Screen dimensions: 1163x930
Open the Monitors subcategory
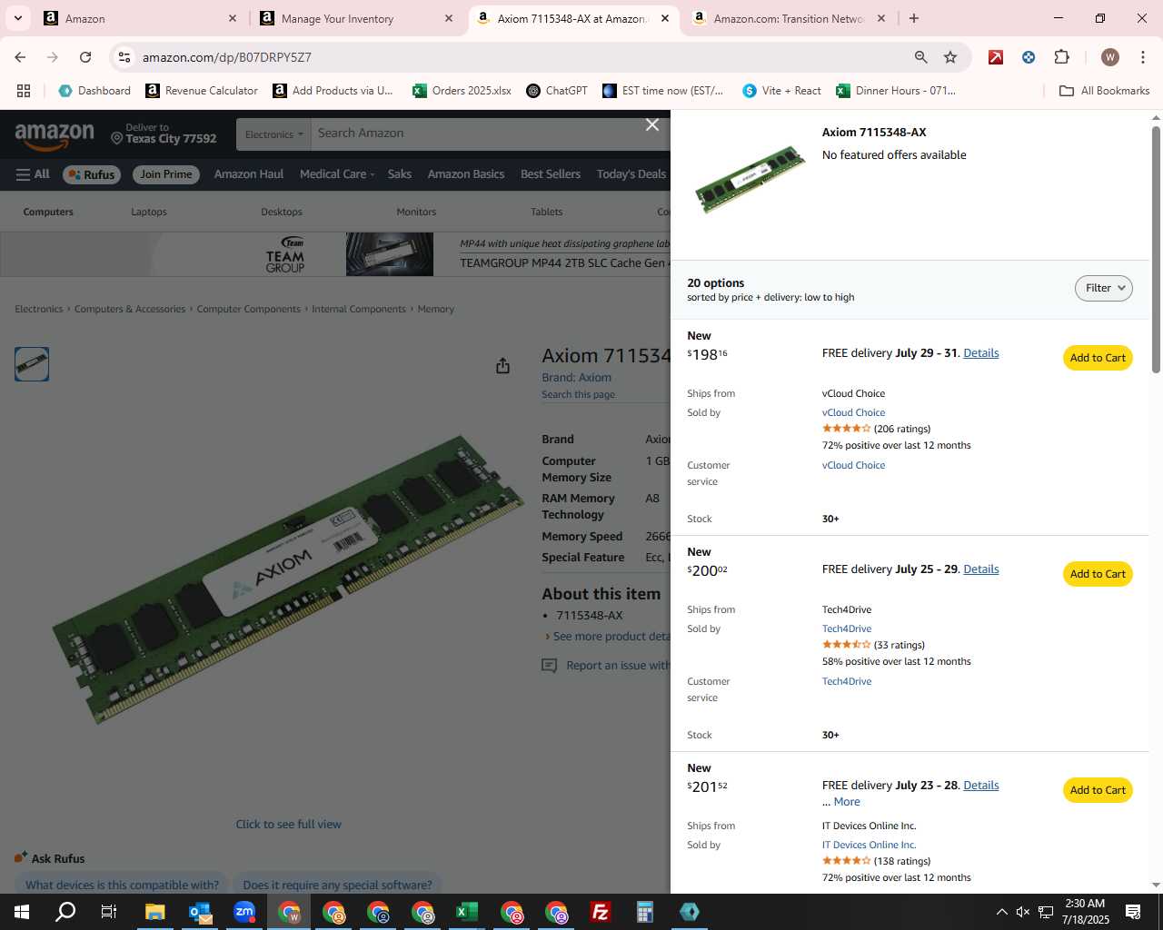416,212
